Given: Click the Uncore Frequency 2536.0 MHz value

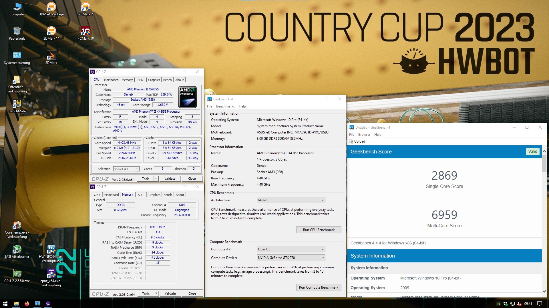Looking at the screenshot, I should [x=182, y=215].
